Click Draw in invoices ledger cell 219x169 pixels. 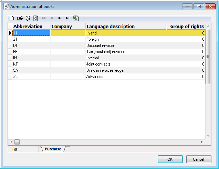pyautogui.click(x=126, y=70)
